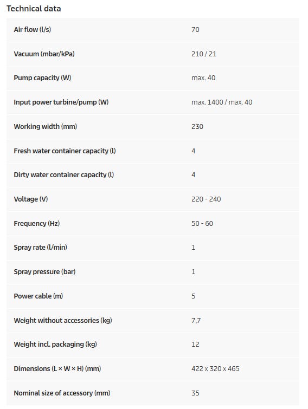Click the Spray pressure (bar) label
Image resolution: width=308 pixels, height=409 pixels.
click(44, 271)
